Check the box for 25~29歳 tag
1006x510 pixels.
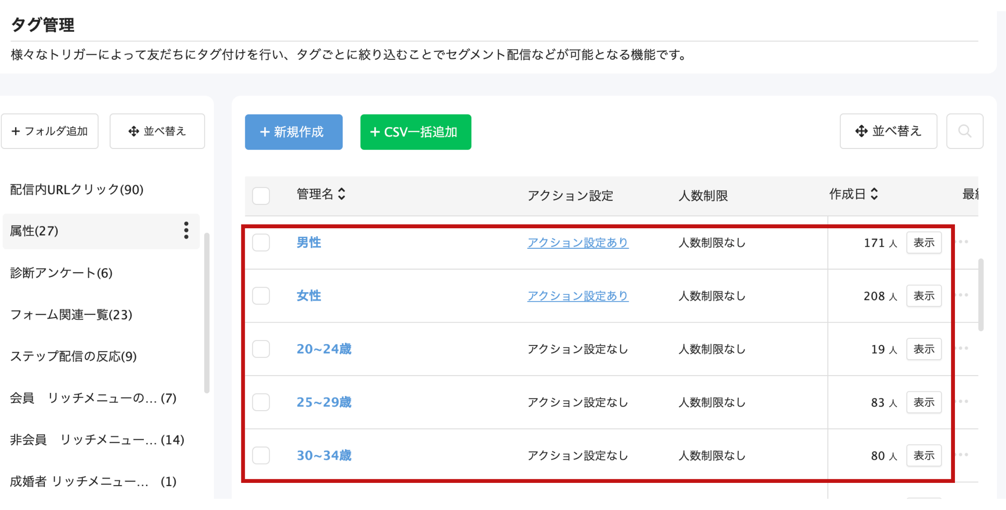click(x=261, y=402)
